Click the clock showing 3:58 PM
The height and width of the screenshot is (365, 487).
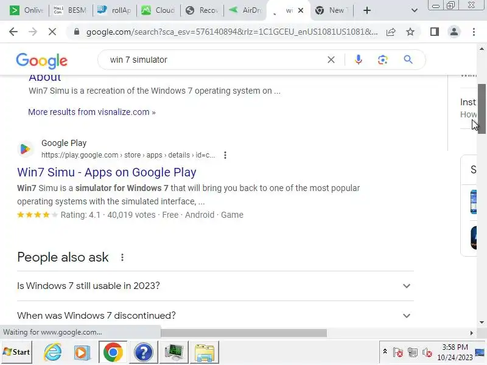click(x=455, y=347)
